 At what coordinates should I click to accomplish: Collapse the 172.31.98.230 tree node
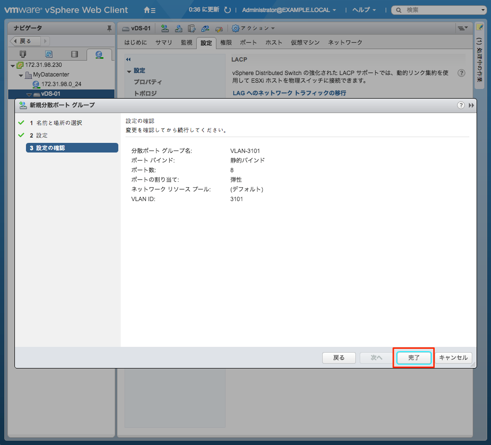click(13, 66)
